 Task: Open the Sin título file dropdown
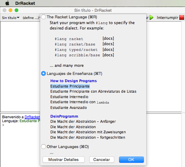pyautogui.click(x=10, y=18)
